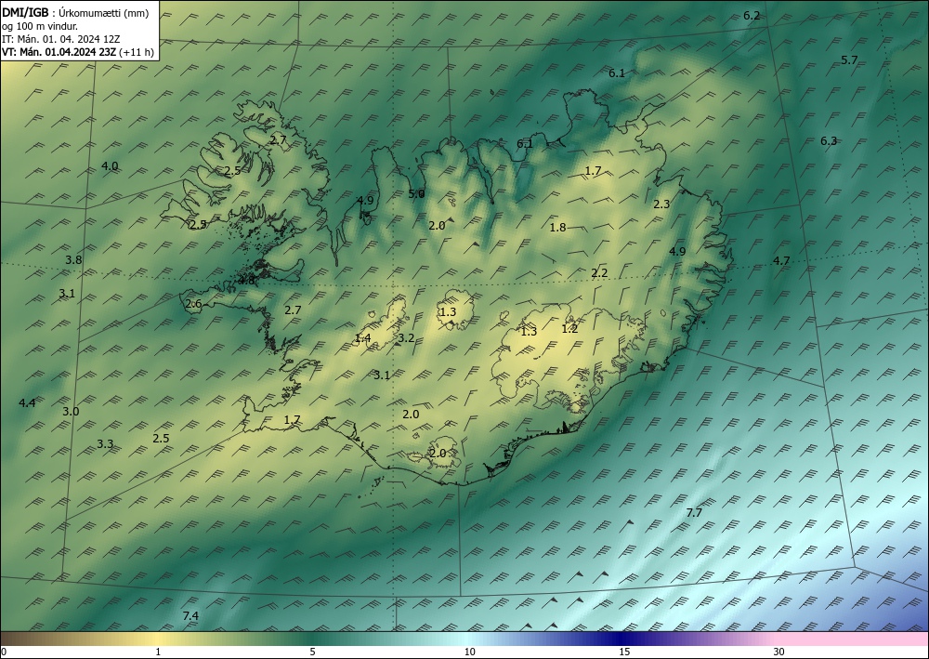
Task: Click the 3.3 precipitation value
Action: (x=105, y=444)
